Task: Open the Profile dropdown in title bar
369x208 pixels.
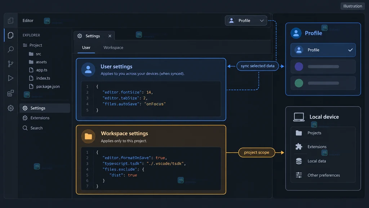Action: click(x=246, y=21)
